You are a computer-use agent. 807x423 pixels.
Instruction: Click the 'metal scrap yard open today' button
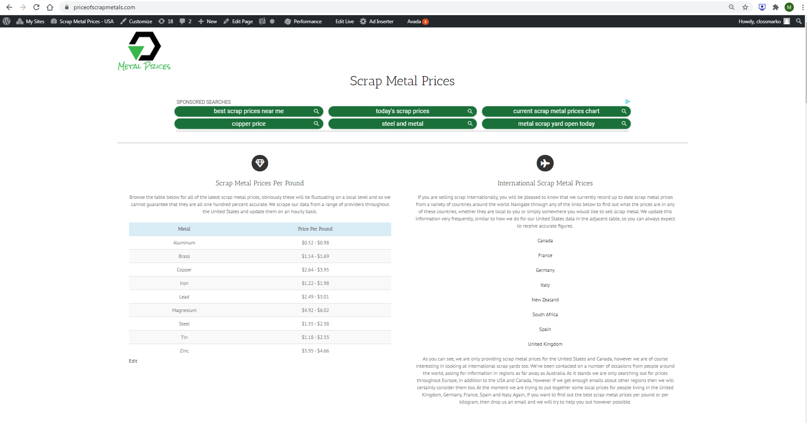pyautogui.click(x=556, y=124)
